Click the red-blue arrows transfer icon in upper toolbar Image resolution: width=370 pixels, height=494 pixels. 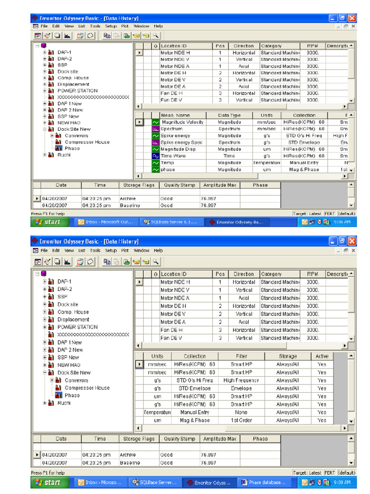[x=80, y=36]
